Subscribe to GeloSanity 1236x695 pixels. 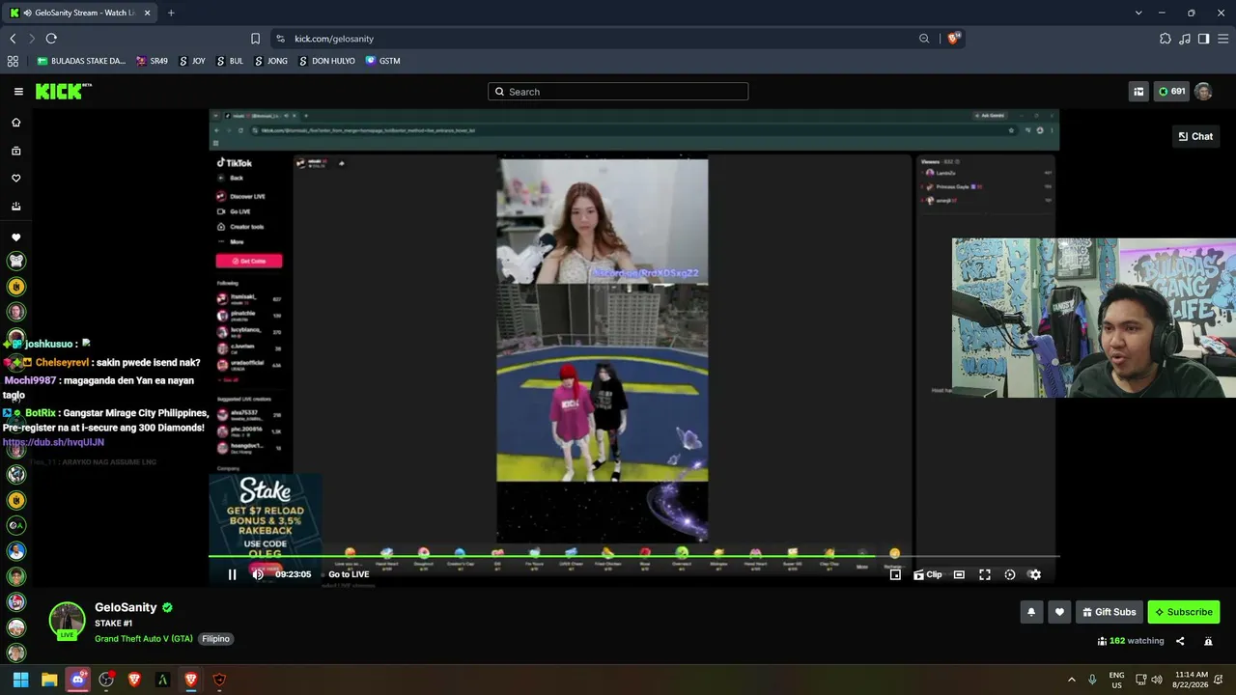click(1183, 612)
